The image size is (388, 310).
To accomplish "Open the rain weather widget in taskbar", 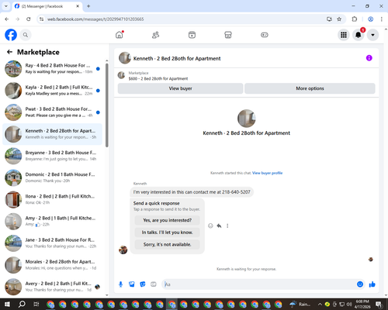I will [x=300, y=304].
